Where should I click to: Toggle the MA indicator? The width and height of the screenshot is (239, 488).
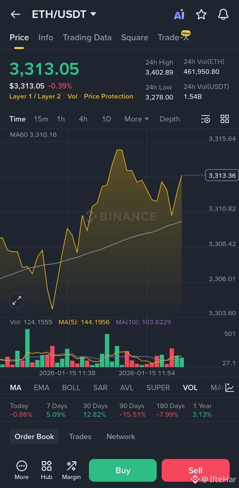tap(16, 387)
